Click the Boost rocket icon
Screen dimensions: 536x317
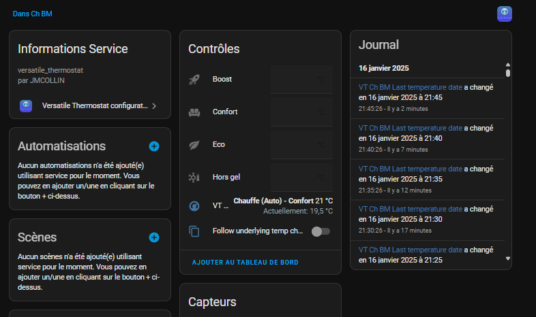(x=194, y=80)
